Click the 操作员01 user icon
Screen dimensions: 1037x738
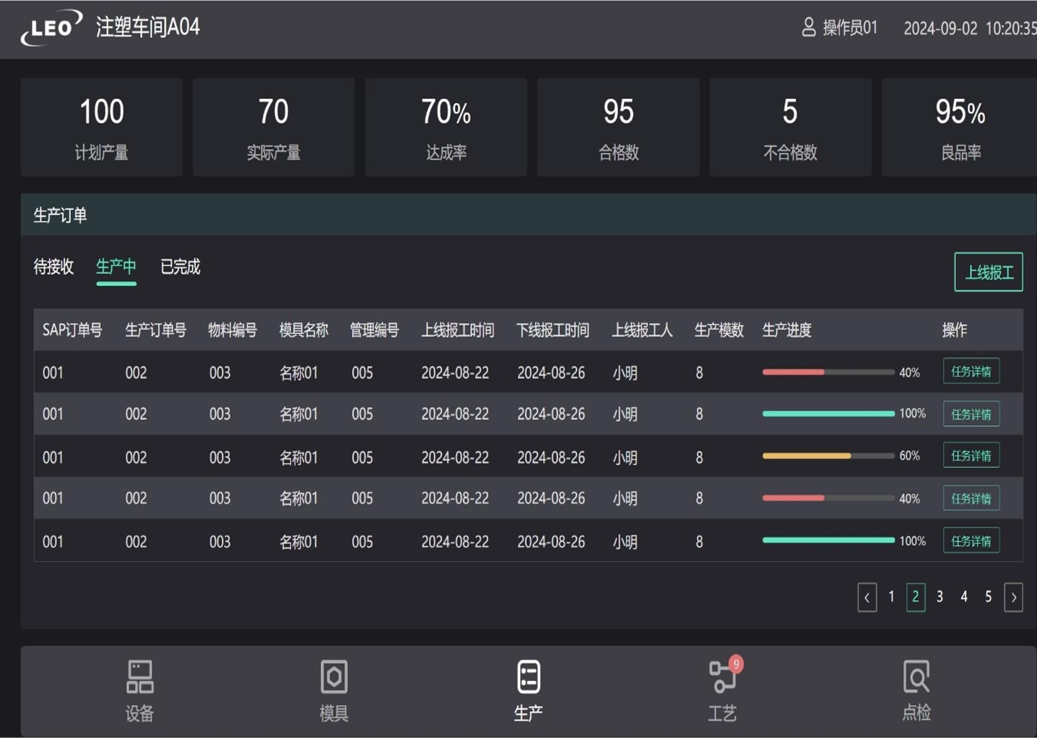coord(808,27)
